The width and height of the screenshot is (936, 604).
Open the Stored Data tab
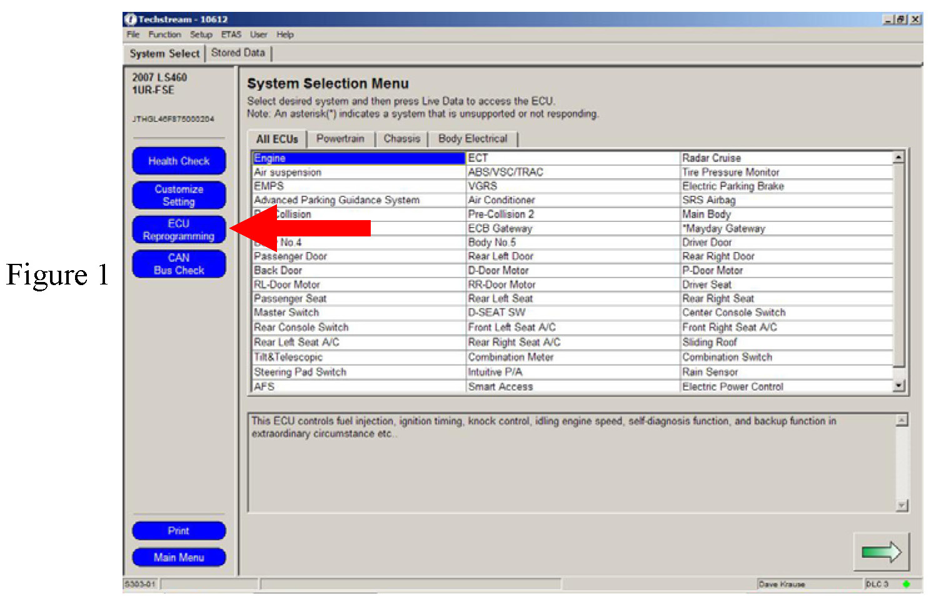pyautogui.click(x=238, y=53)
